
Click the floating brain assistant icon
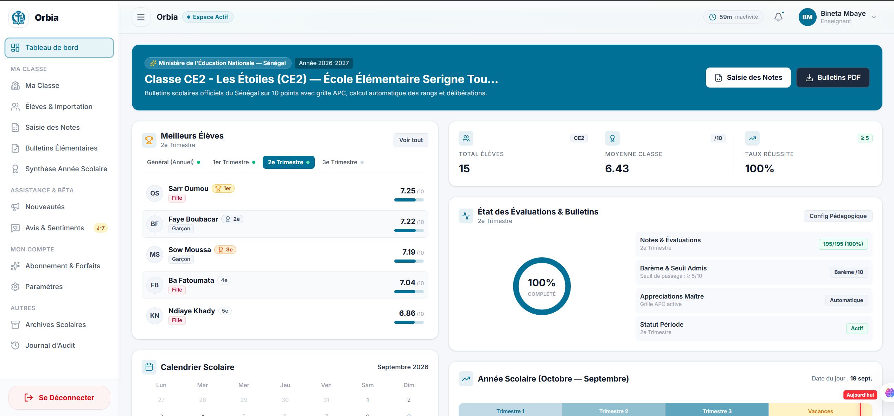(x=890, y=393)
